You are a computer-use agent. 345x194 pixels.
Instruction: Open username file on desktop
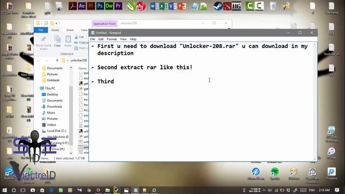[x=332, y=9]
